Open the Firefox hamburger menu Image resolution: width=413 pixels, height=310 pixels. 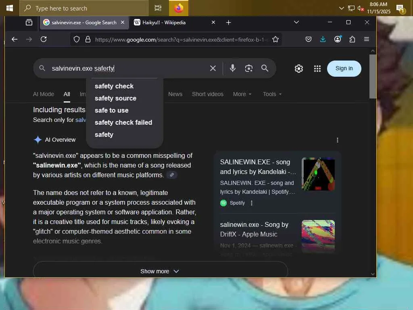tap(366, 39)
